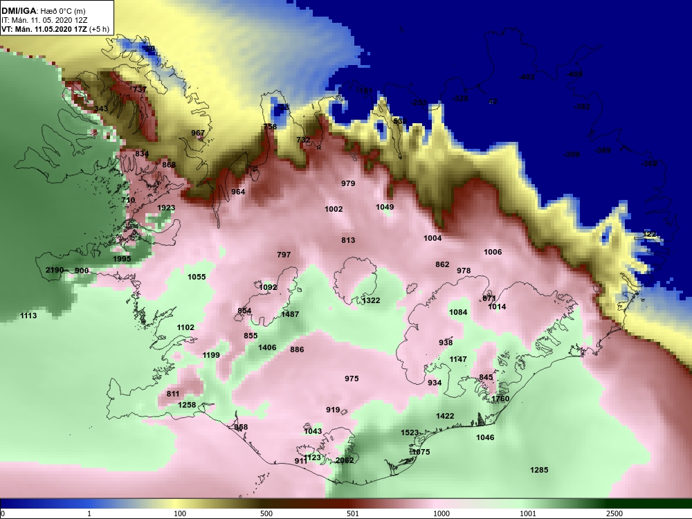
Task: Click the map value 1002
Action: [334, 209]
